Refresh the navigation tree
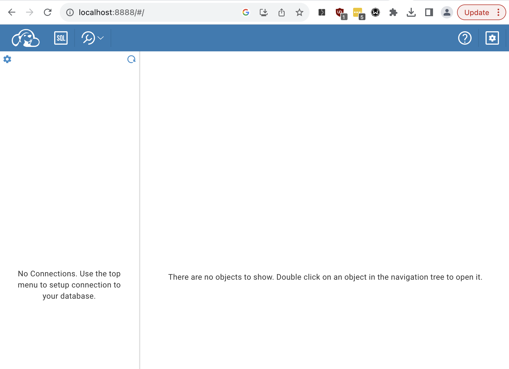Viewport: 509px width, 369px height. 131,59
